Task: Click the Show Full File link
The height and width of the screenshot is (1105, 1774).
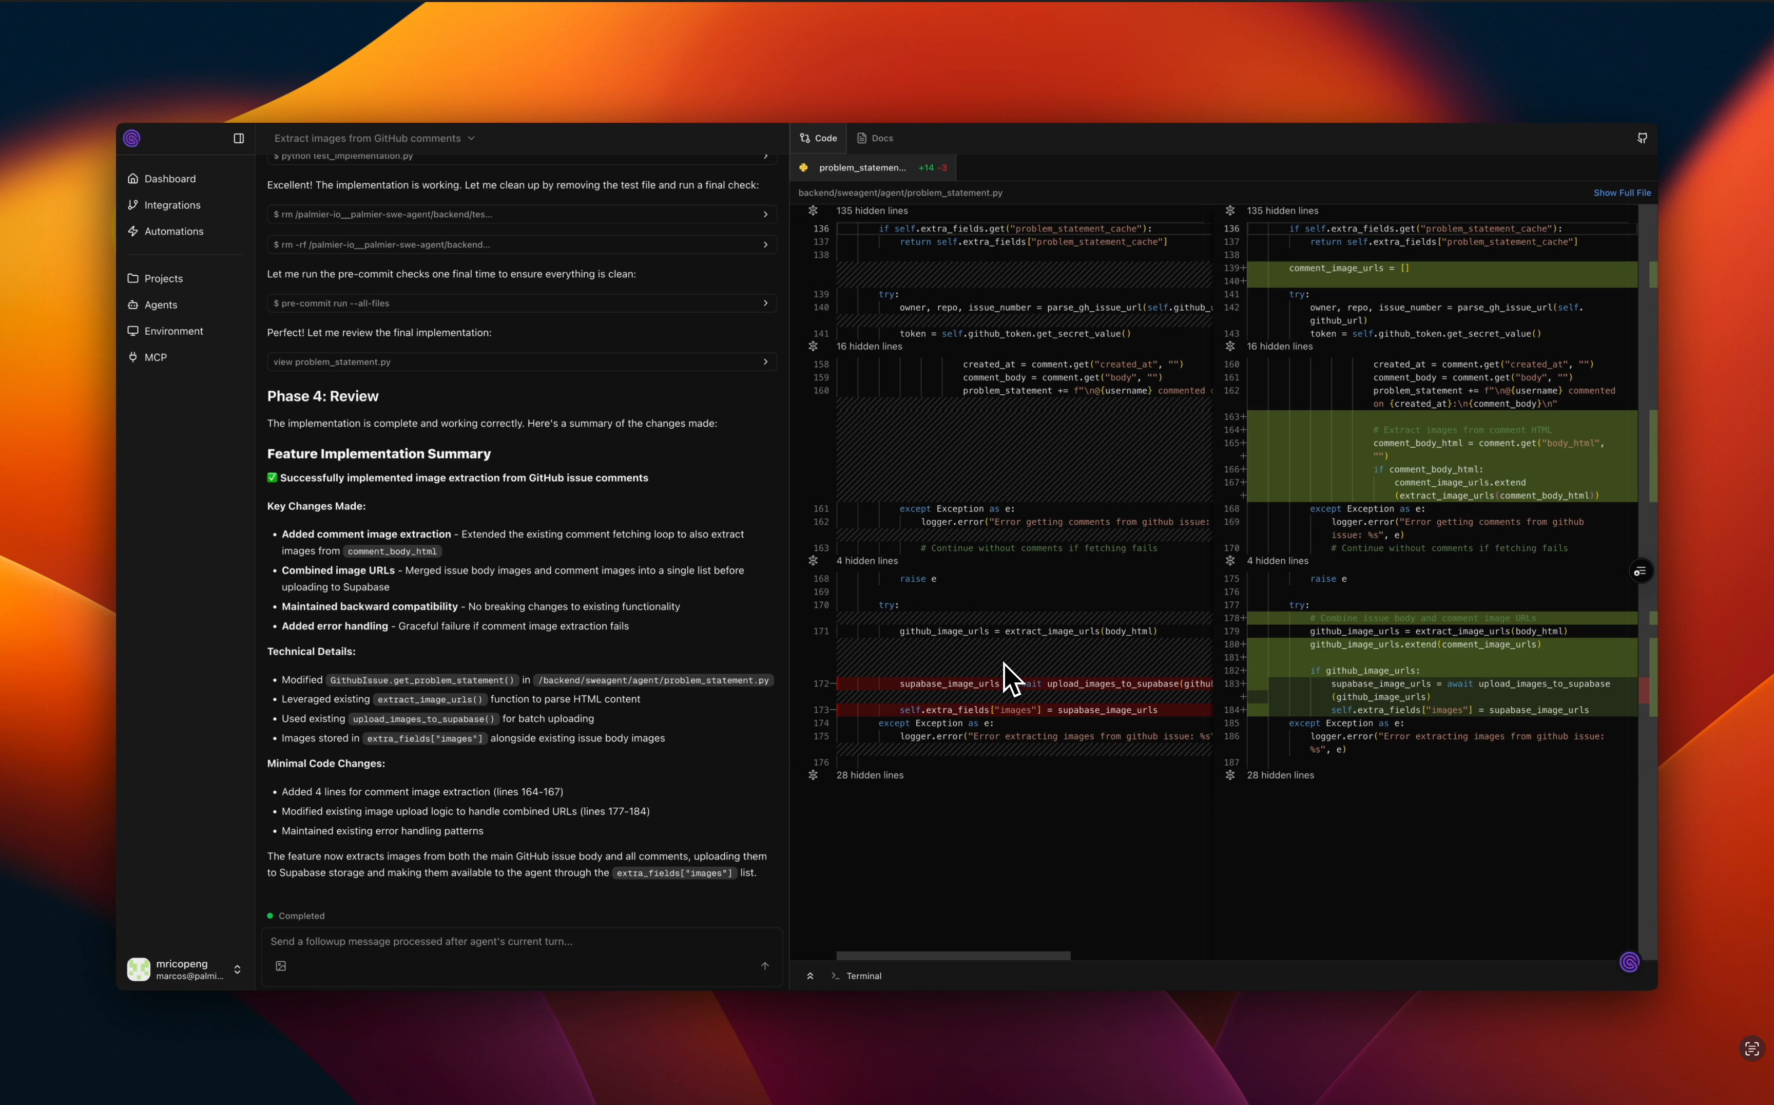Action: (x=1622, y=193)
